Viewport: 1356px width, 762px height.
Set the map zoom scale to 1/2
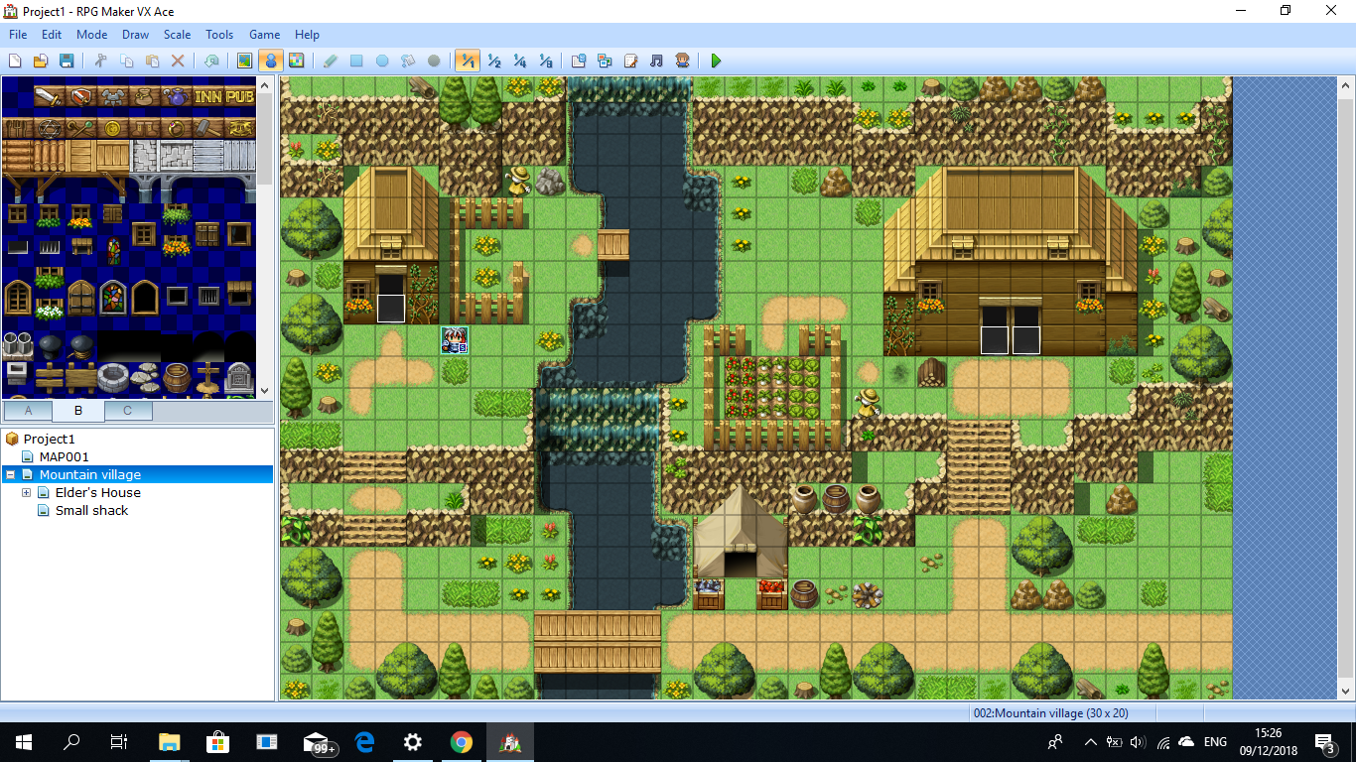[x=493, y=61]
